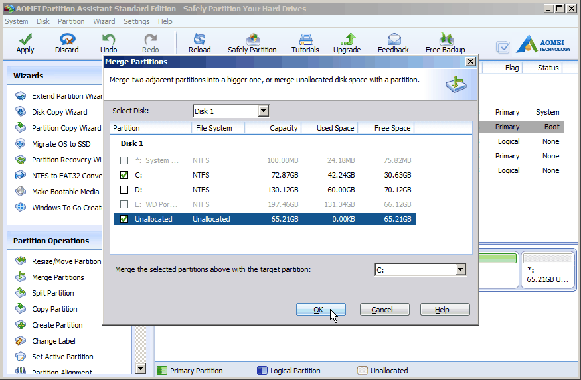Image resolution: width=581 pixels, height=380 pixels.
Task: Open the Disk menu
Action: pyautogui.click(x=43, y=21)
